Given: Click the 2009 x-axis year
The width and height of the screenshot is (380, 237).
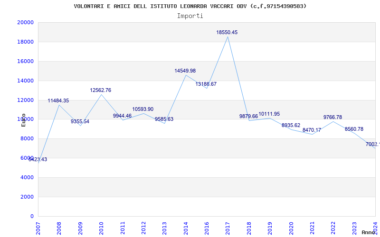Looking at the screenshot, I should click(x=80, y=228).
